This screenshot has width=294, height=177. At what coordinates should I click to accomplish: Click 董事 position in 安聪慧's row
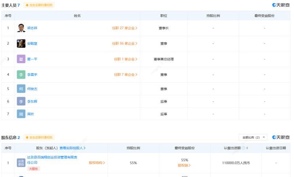coord(164,43)
